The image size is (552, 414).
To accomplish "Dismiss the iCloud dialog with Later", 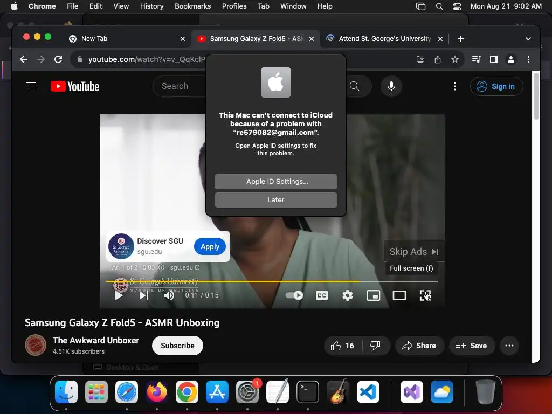I will click(276, 200).
